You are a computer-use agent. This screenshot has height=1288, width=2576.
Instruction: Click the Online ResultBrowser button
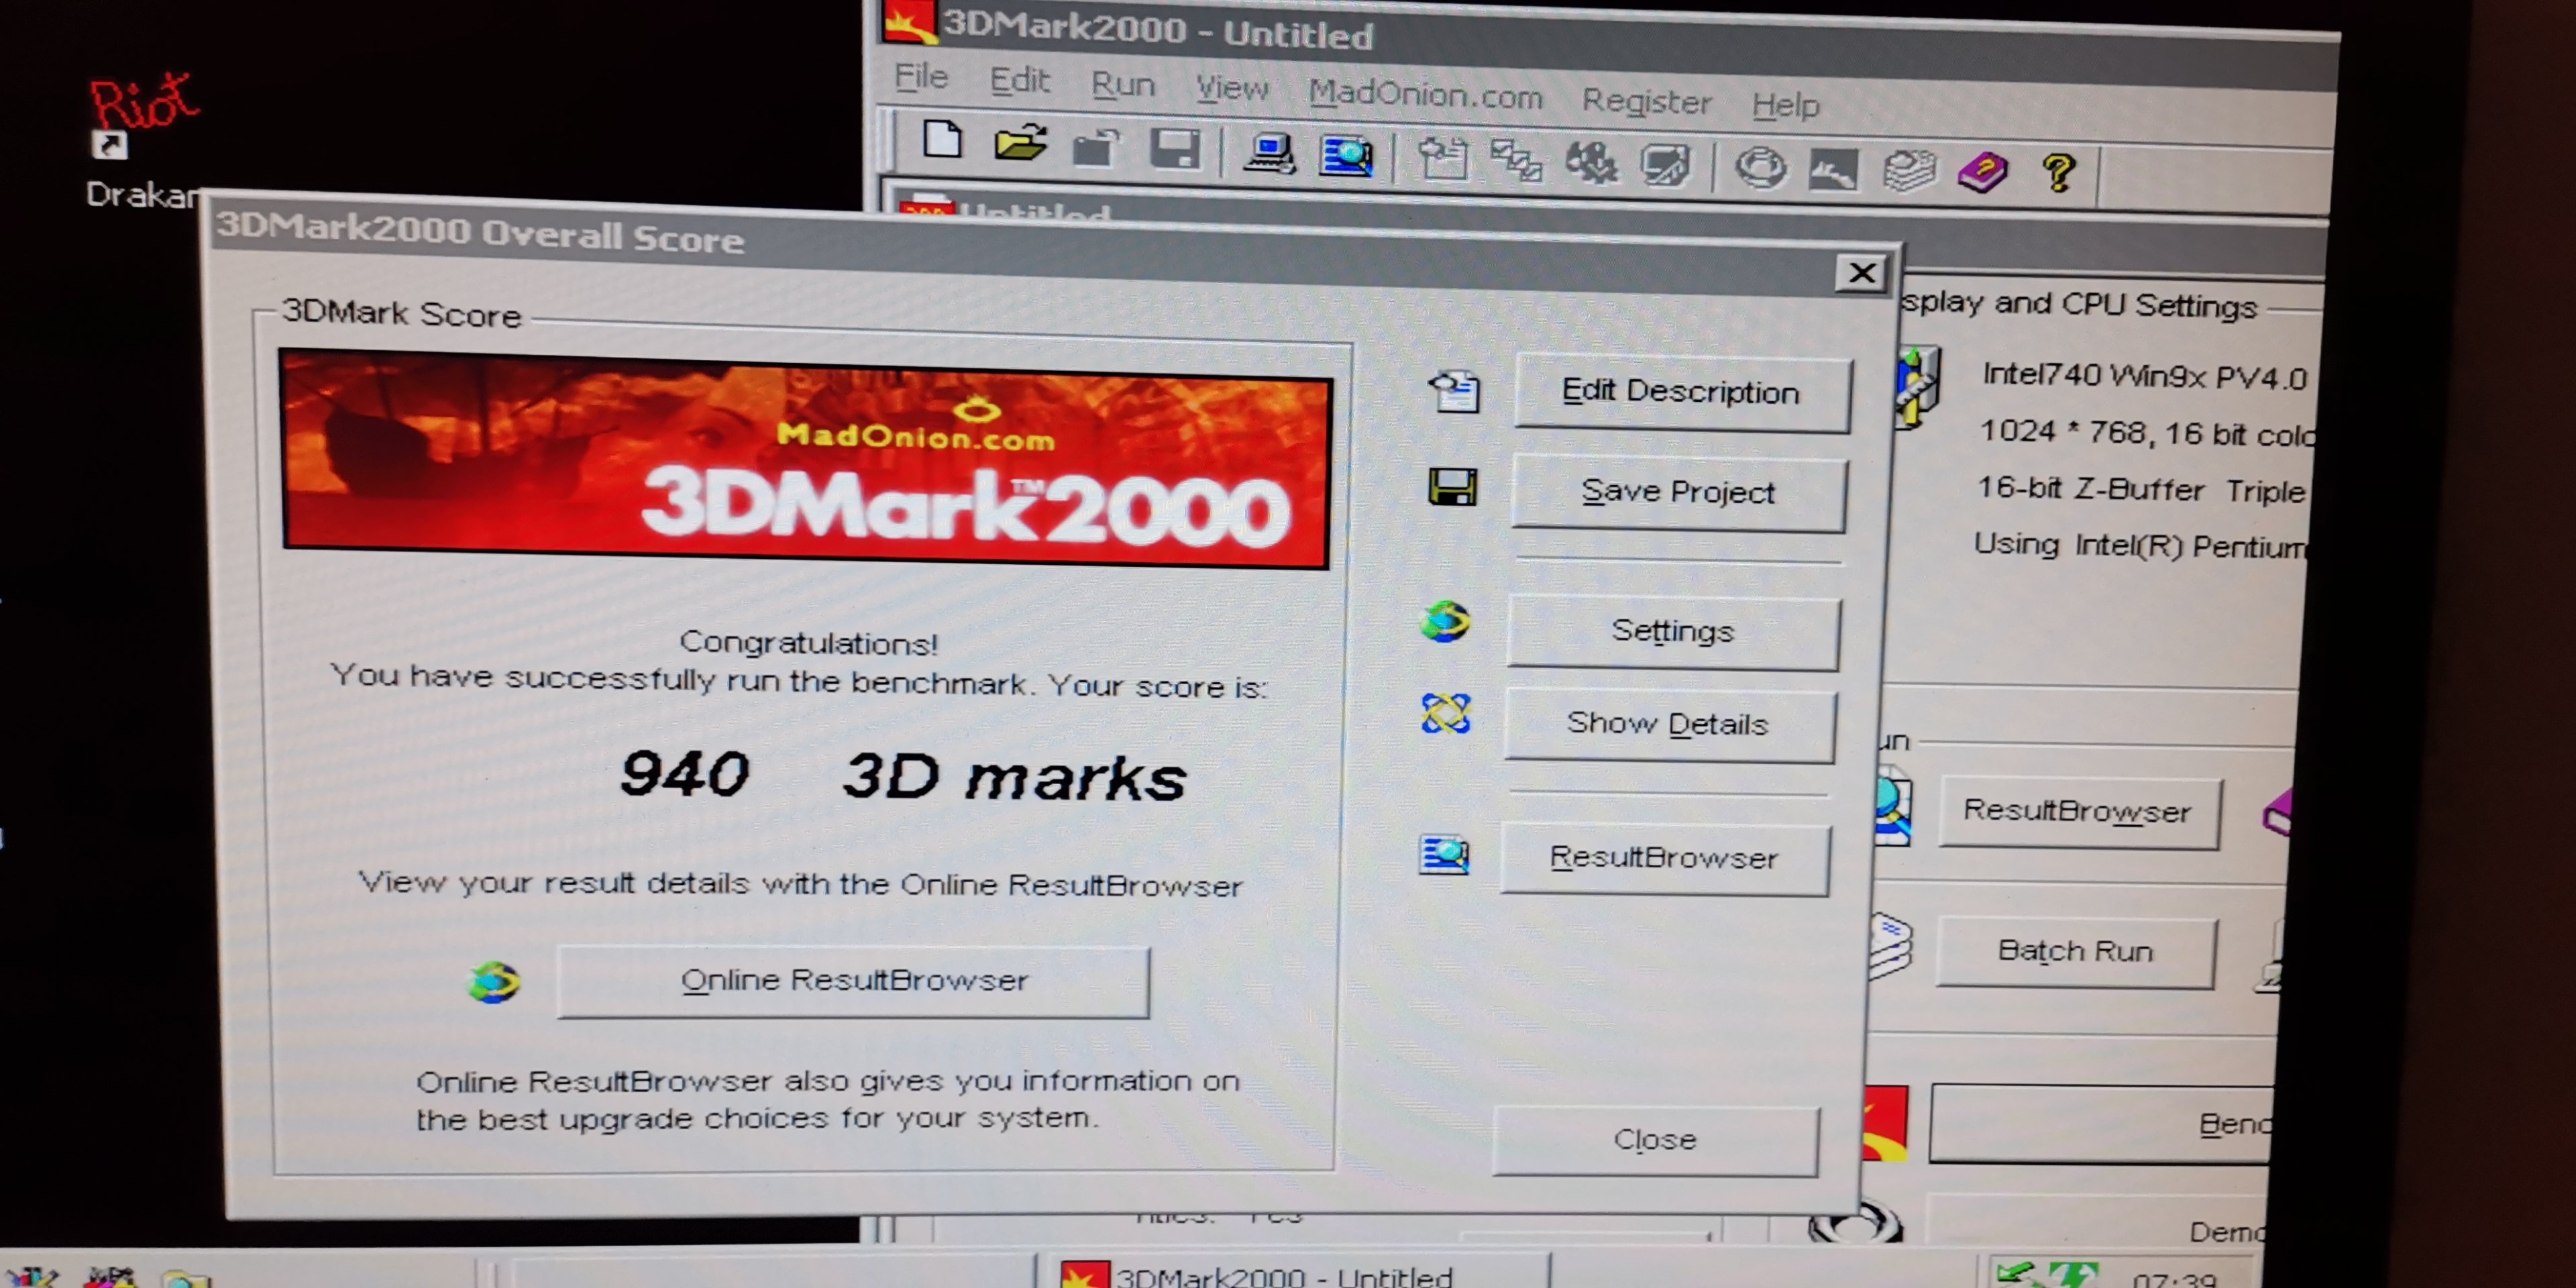pyautogui.click(x=853, y=981)
